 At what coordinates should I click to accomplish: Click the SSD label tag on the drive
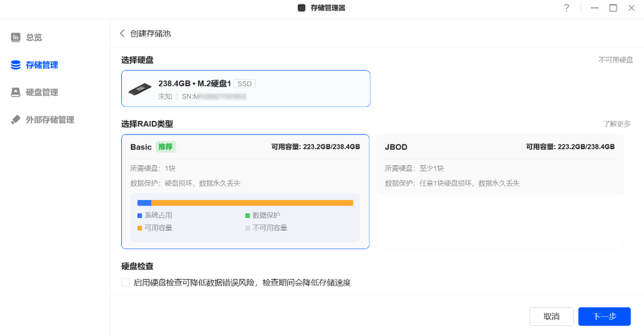tap(245, 84)
